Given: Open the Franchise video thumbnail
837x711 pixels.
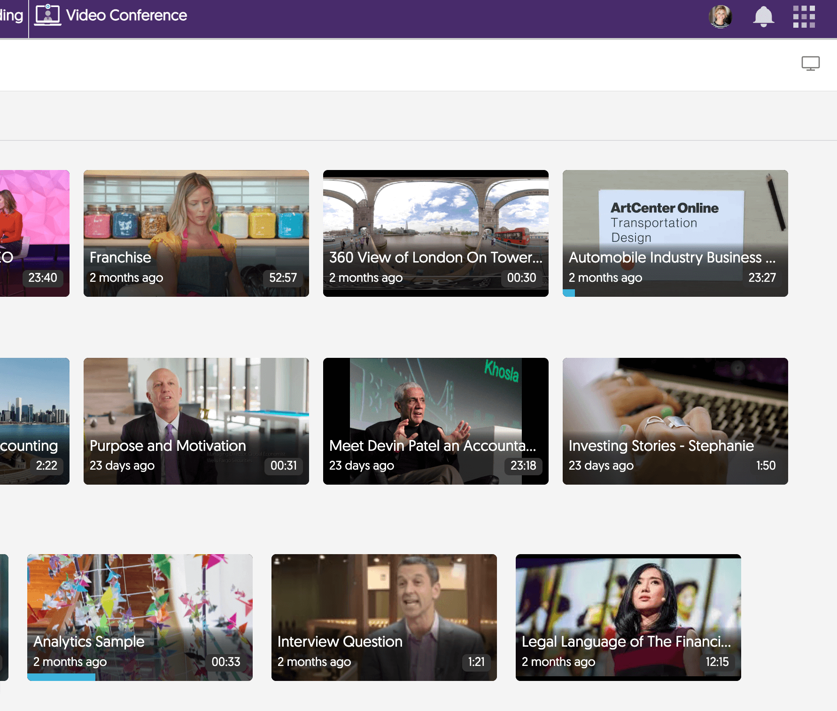Looking at the screenshot, I should point(196,233).
